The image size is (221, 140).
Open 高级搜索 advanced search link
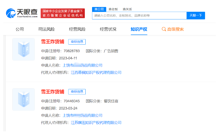point(175,29)
